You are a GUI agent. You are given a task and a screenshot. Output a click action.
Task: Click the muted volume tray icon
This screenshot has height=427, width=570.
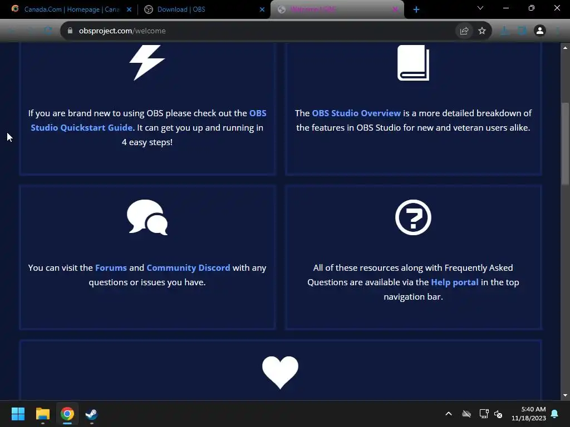click(x=498, y=414)
